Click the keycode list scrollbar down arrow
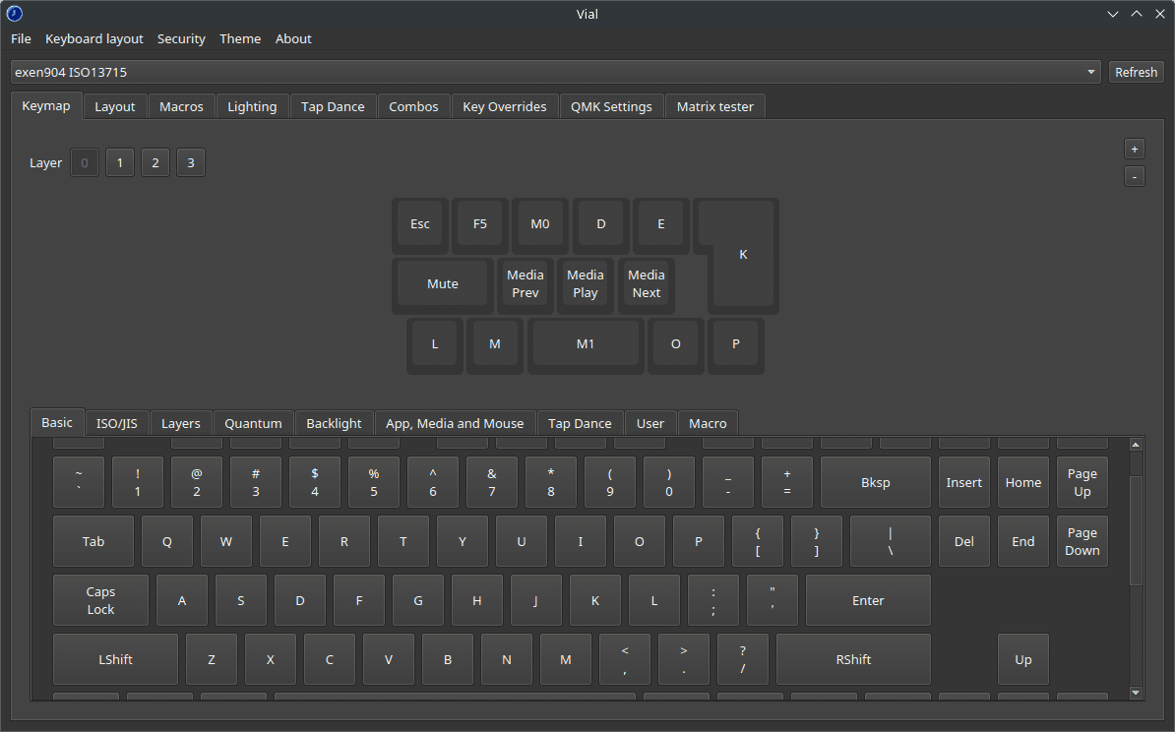Image resolution: width=1175 pixels, height=732 pixels. (x=1136, y=693)
